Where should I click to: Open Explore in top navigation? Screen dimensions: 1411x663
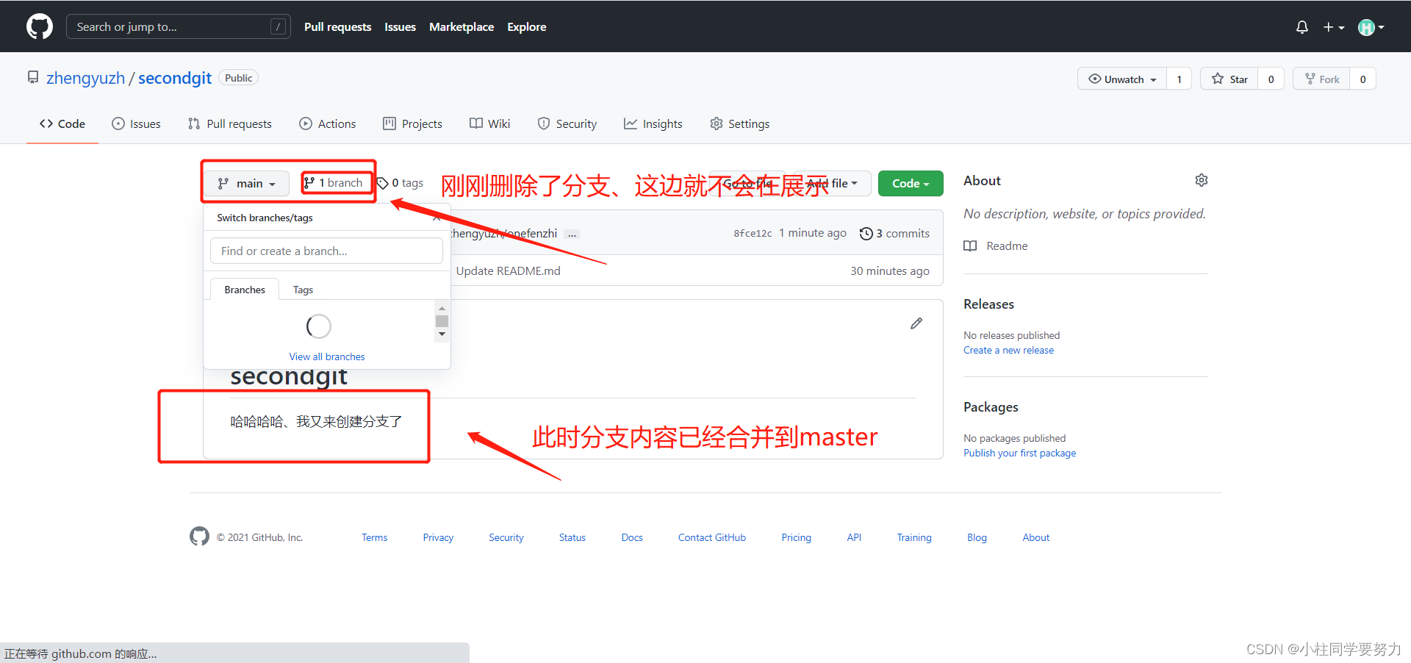pos(526,26)
